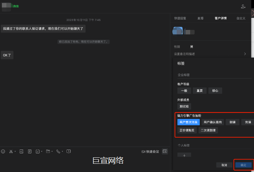Viewport: 254px width, 172px height.
Task: Switch to 快捷回复 tab
Action: (180, 18)
